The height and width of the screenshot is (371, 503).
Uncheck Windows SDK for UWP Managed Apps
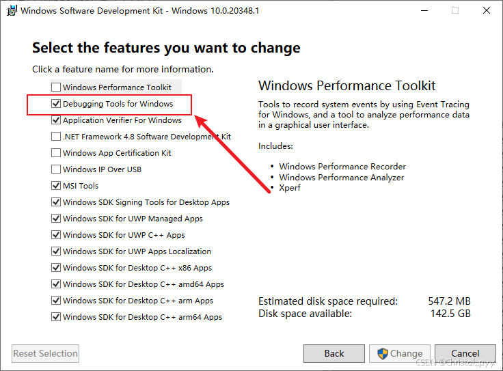coord(56,219)
